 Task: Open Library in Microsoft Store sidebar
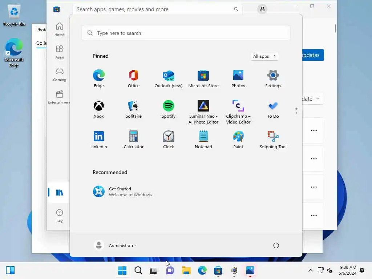tap(59, 193)
